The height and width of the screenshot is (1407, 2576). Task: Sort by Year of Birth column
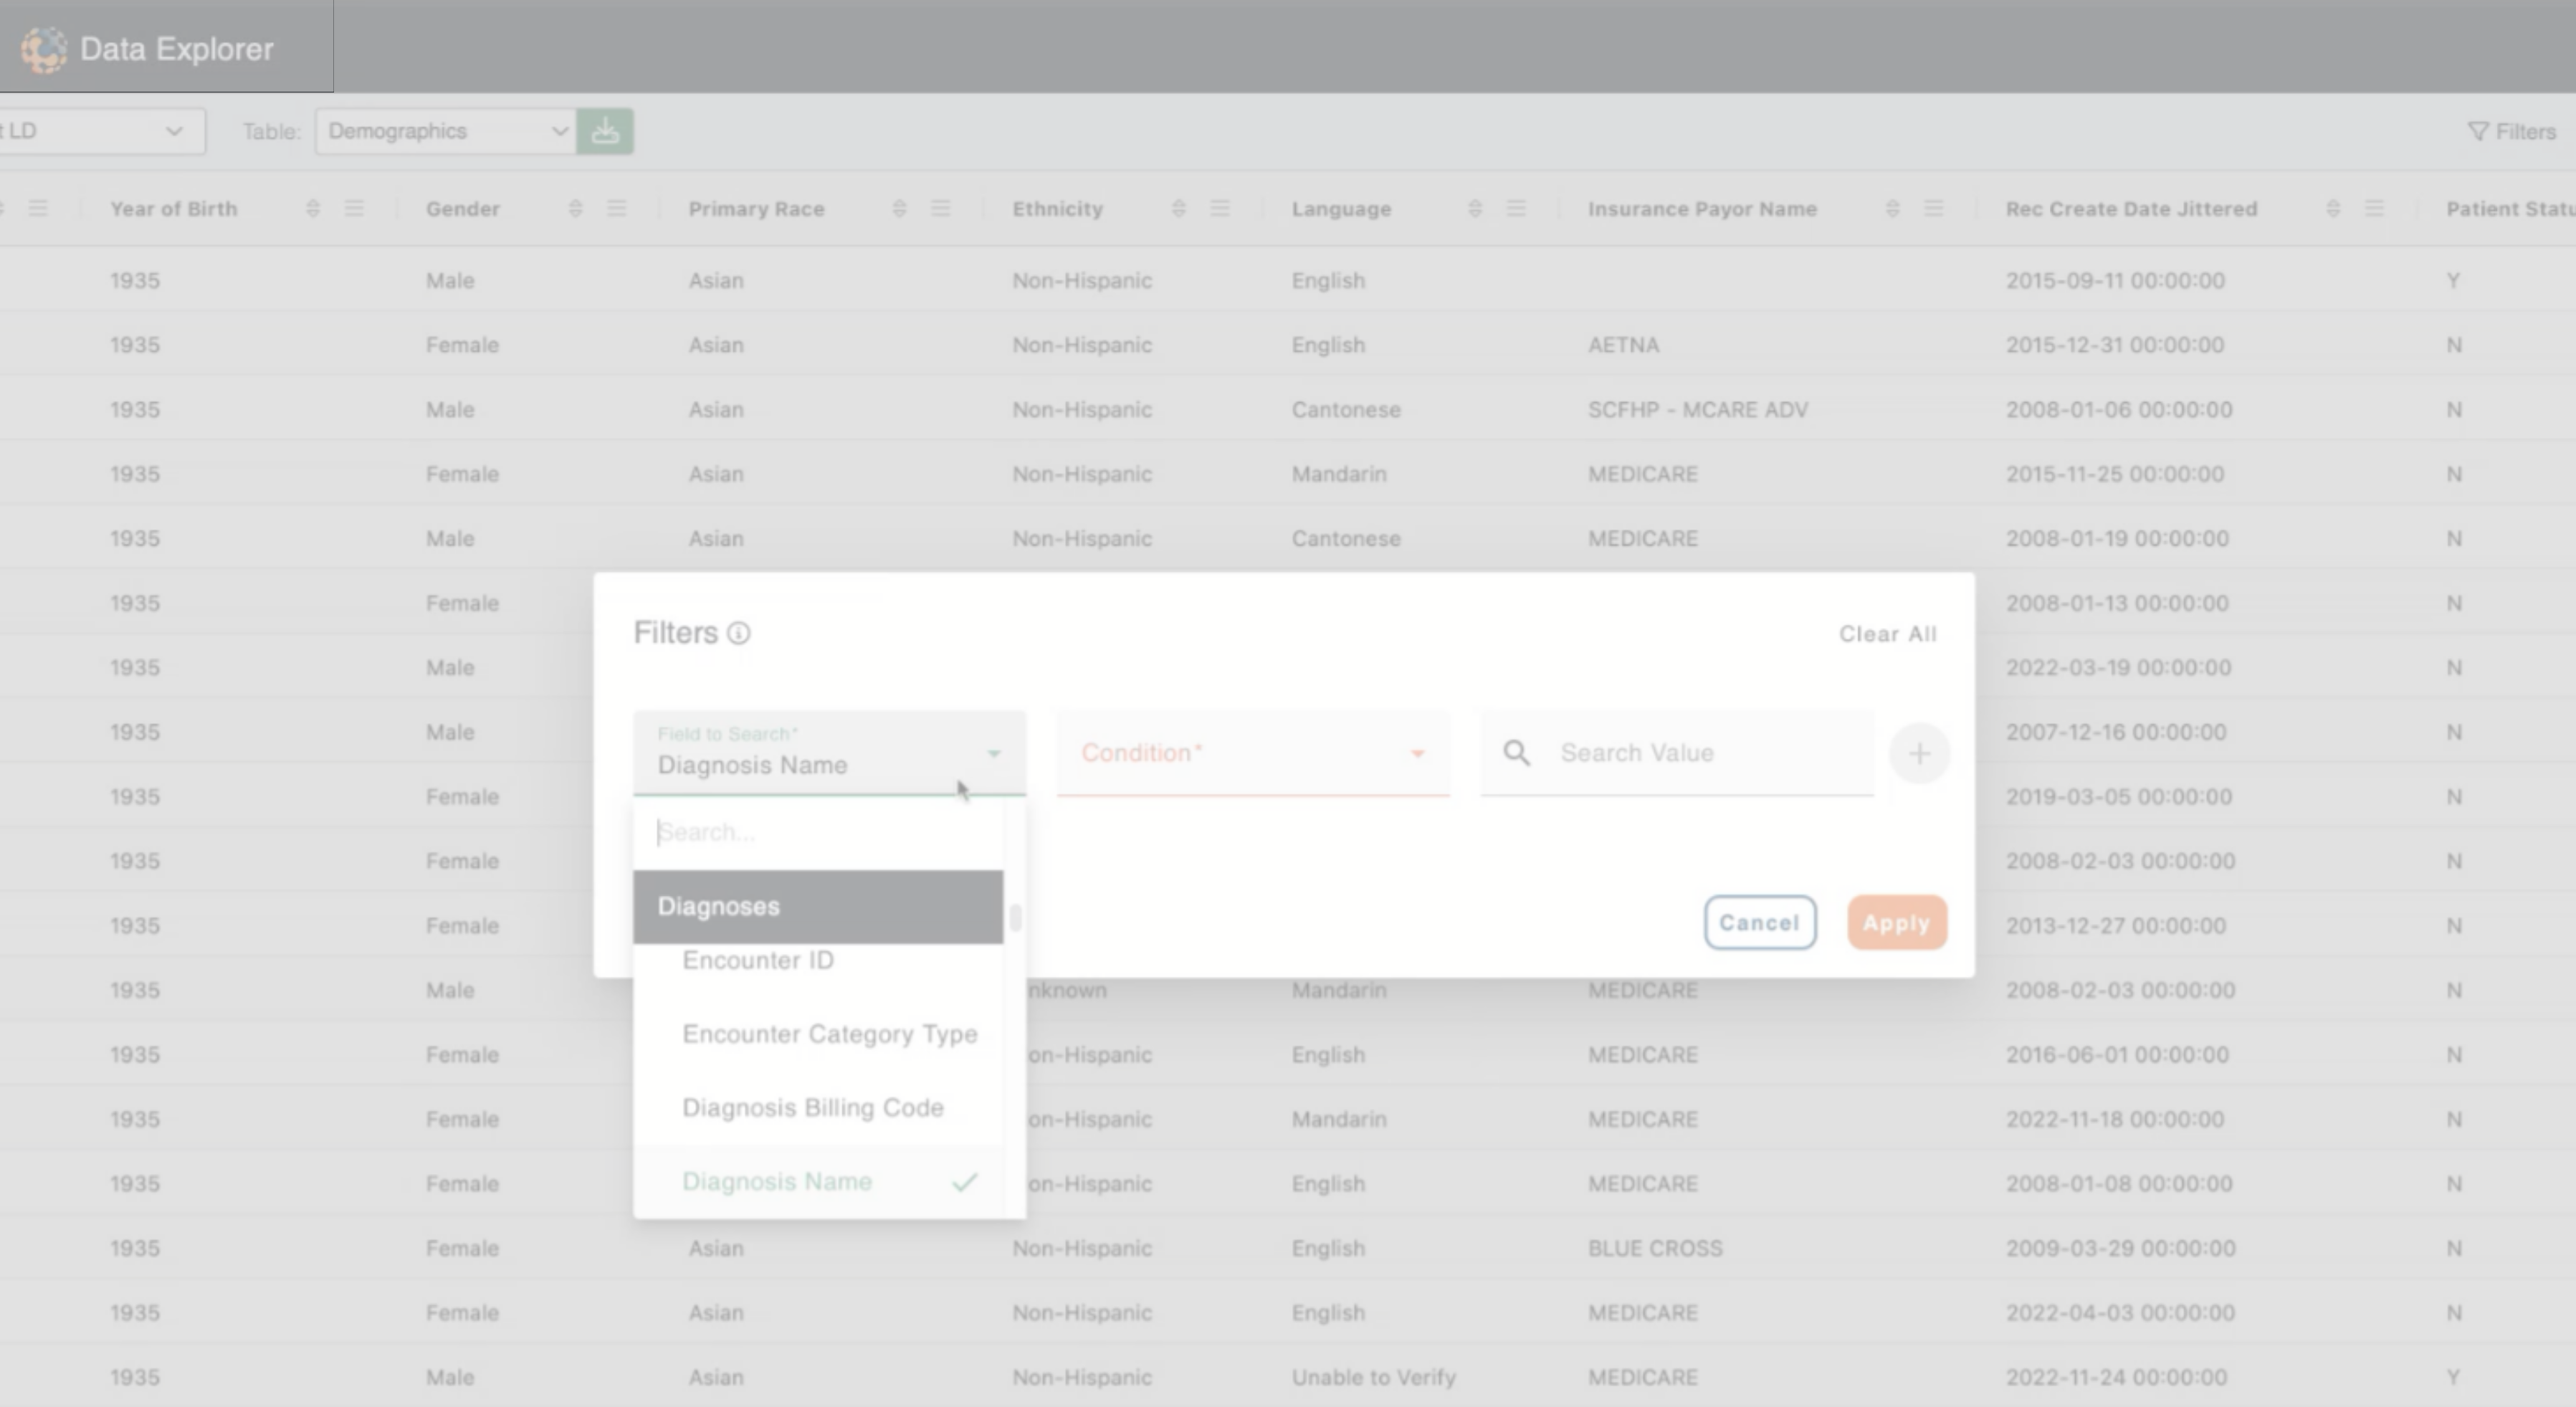point(313,208)
